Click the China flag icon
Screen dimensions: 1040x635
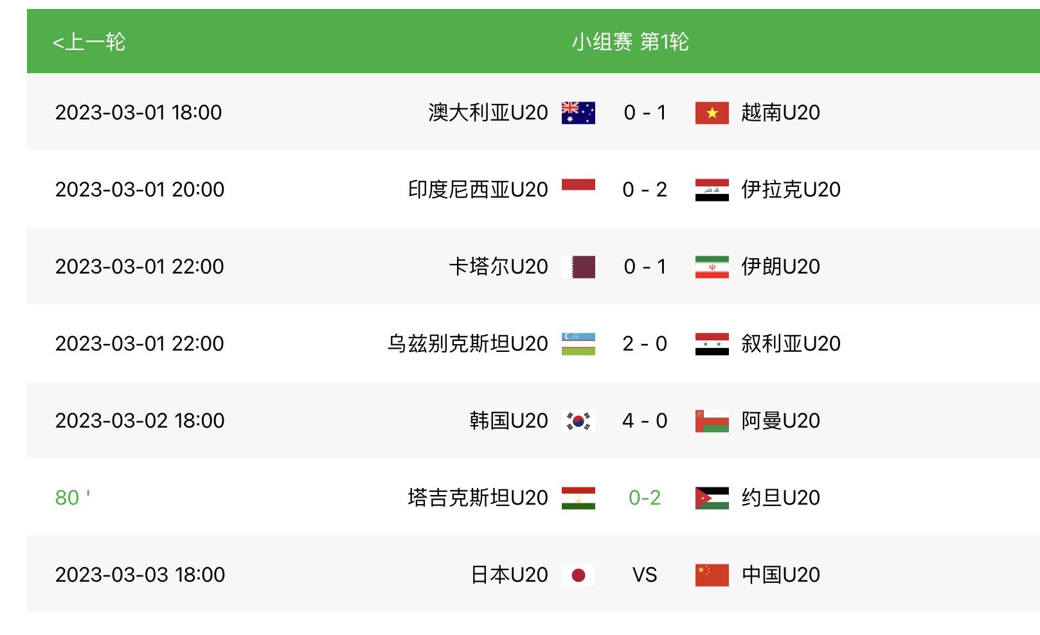tap(712, 575)
